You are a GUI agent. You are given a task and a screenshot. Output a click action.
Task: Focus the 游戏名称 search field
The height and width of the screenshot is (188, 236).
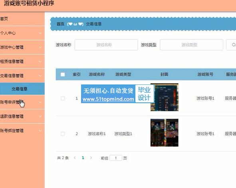pos(106,45)
